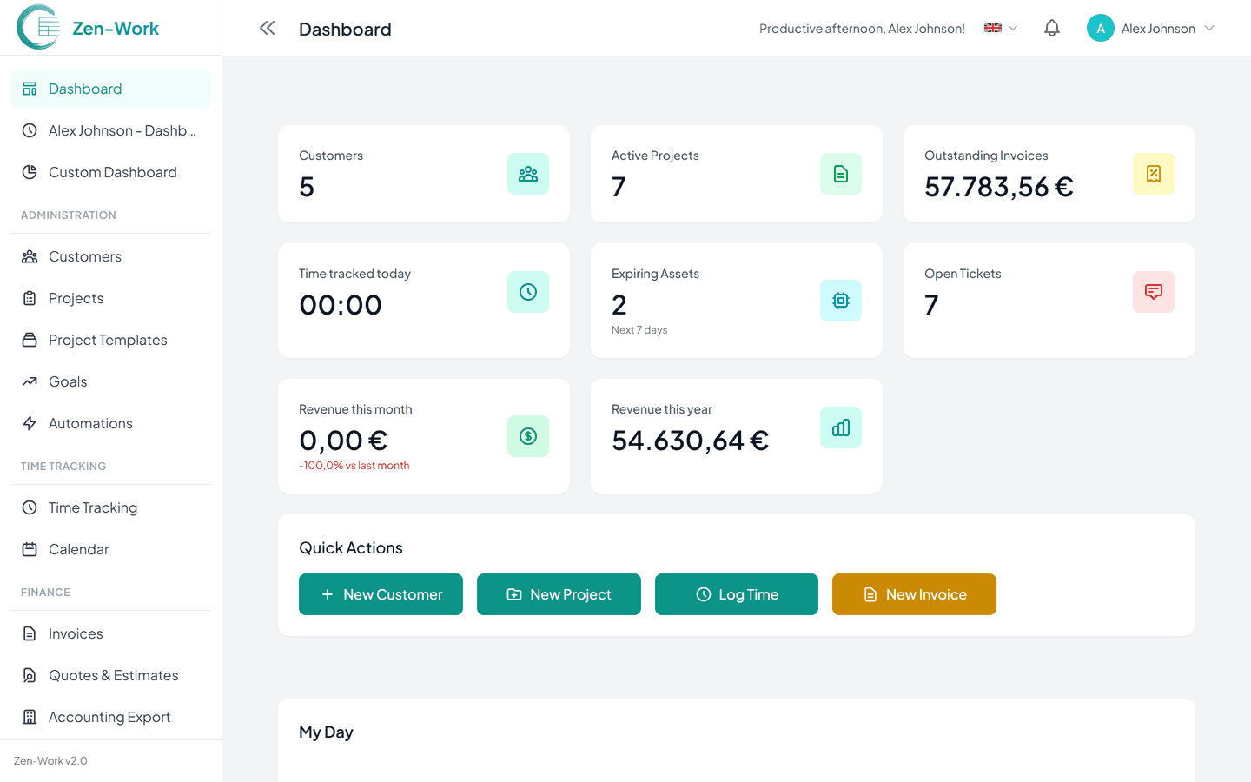Image resolution: width=1251 pixels, height=782 pixels.
Task: Click the Outstanding Invoices badge icon
Action: 1153,174
